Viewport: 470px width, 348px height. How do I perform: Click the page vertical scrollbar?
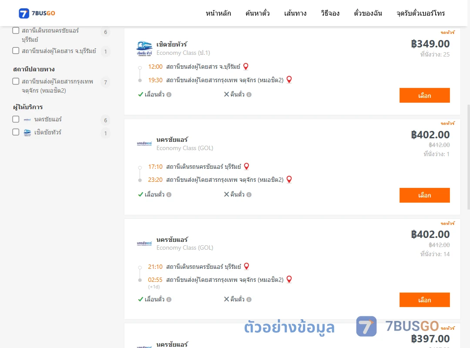(x=469, y=157)
